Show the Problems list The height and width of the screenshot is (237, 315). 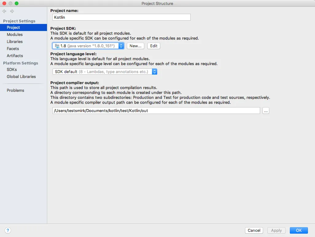click(x=15, y=90)
